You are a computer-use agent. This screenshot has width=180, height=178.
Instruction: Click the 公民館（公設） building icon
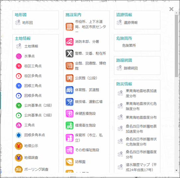point(69,78)
